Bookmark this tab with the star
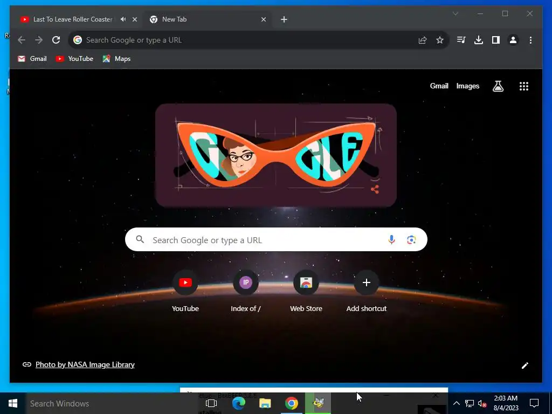This screenshot has height=414, width=552. pyautogui.click(x=440, y=40)
